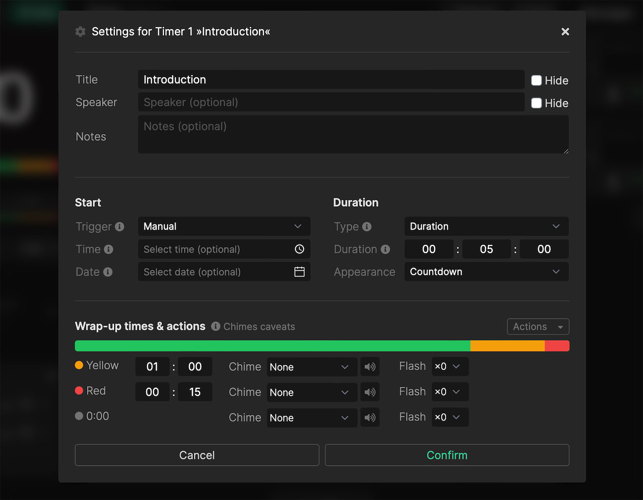The image size is (643, 500).
Task: Open the Appearance dropdown showing Countdown
Action: [486, 272]
